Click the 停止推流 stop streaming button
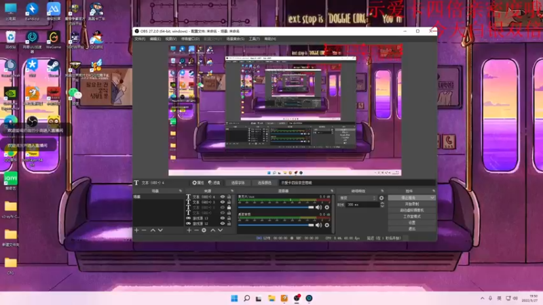The width and height of the screenshot is (543, 305). coord(409,198)
